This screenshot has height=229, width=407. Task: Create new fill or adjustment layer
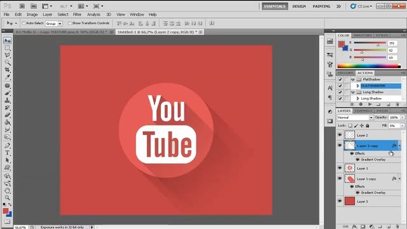pos(371,226)
